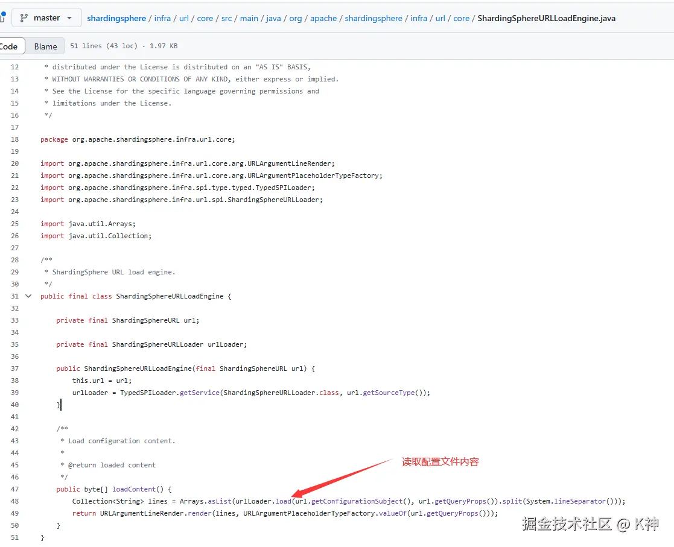Image resolution: width=674 pixels, height=547 pixels.
Task: Click the ShardingSphereURLLoadEngine.java file name
Action: (546, 18)
